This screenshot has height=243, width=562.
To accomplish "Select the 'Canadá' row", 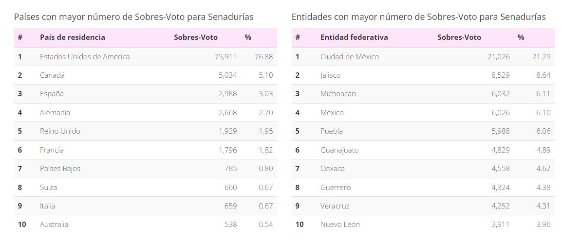I will pos(52,75).
